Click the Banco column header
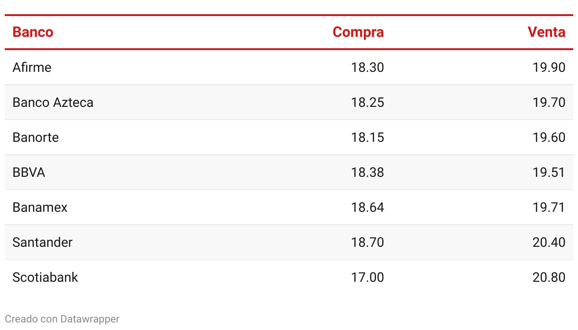 pyautogui.click(x=33, y=32)
